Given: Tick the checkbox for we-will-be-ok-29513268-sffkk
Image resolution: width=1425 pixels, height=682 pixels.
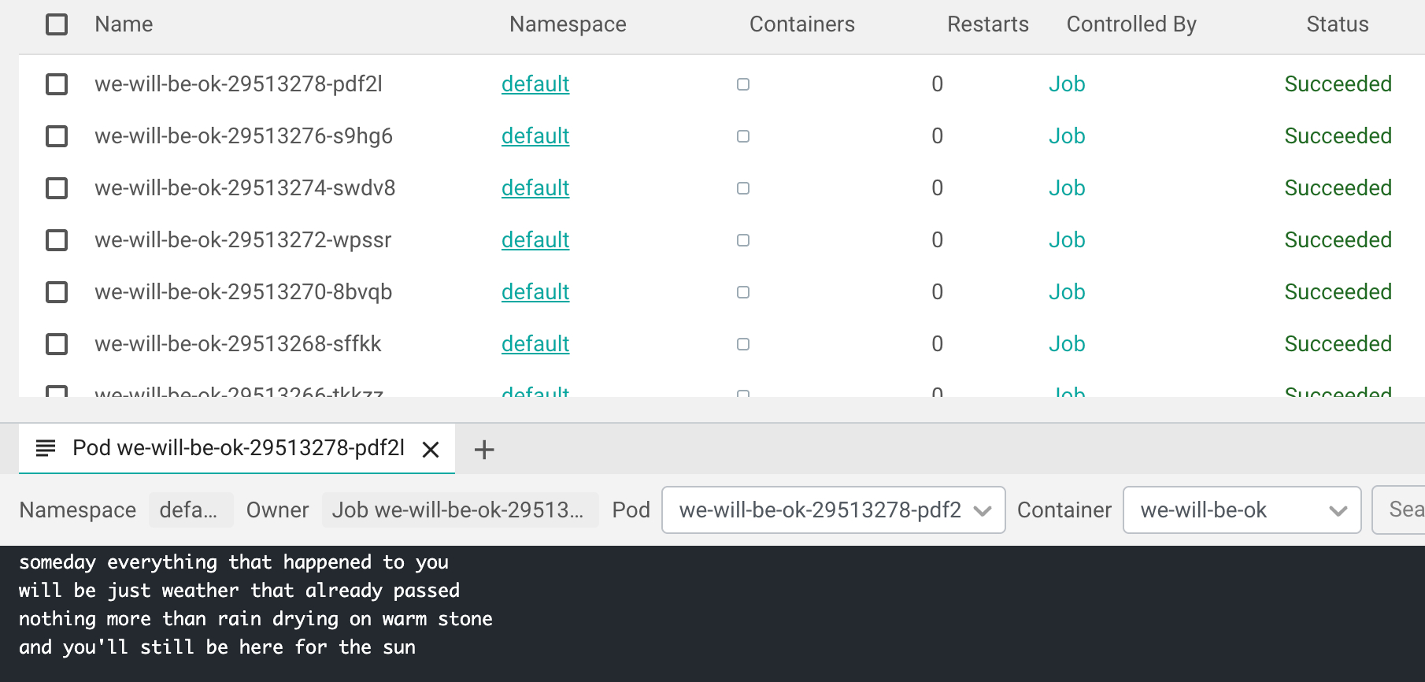Looking at the screenshot, I should tap(57, 344).
